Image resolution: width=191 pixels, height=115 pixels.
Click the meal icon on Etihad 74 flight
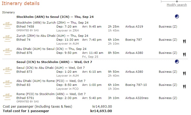point(184,41)
